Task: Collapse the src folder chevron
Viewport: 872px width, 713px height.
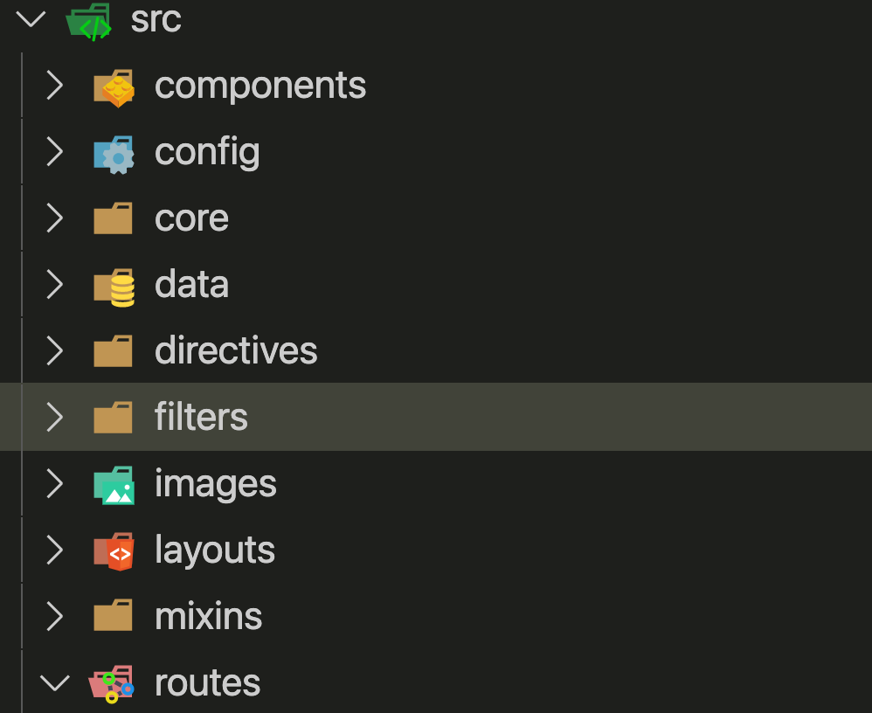Action: point(31,19)
